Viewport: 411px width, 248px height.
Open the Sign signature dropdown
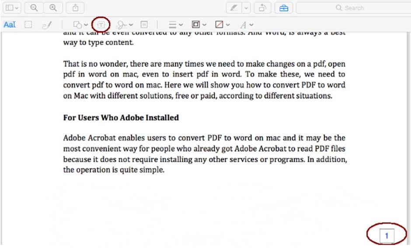coord(125,25)
